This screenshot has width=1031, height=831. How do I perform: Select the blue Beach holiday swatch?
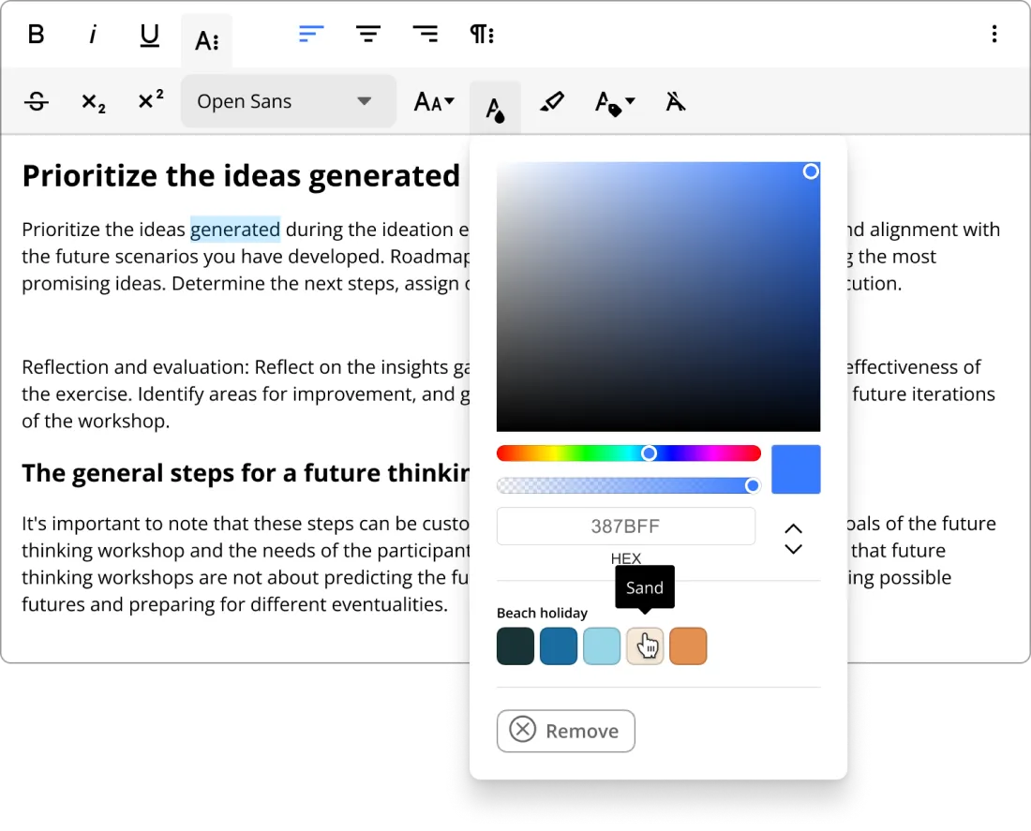tap(559, 646)
